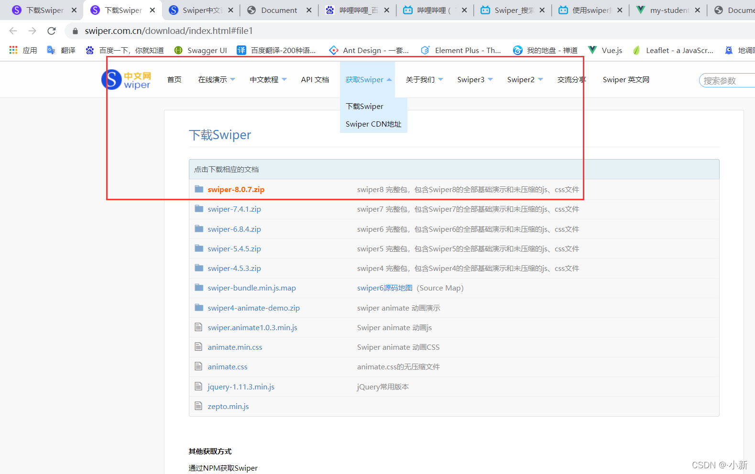The height and width of the screenshot is (474, 755).
Task: Download the swiper-7.4.1.zip file link
Action: click(x=234, y=209)
